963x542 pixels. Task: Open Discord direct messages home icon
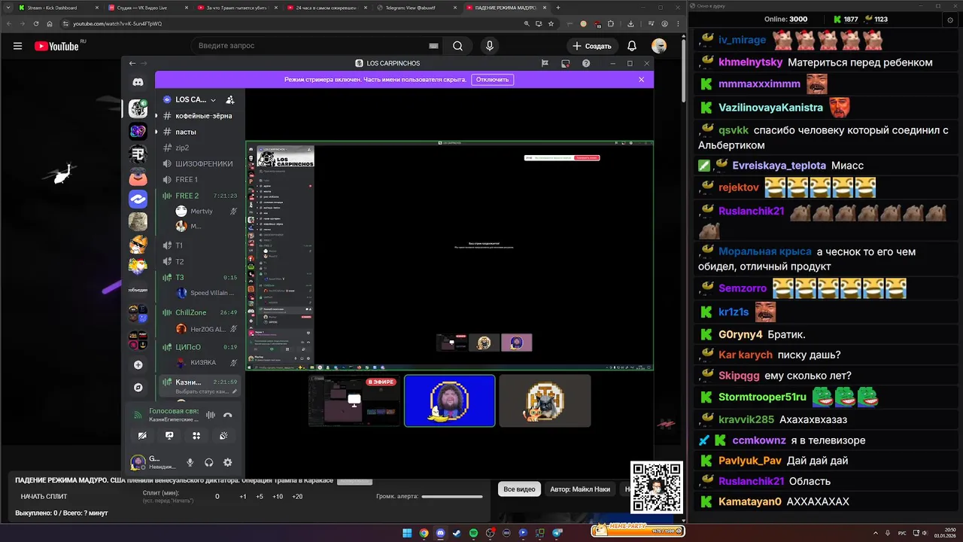click(x=138, y=81)
